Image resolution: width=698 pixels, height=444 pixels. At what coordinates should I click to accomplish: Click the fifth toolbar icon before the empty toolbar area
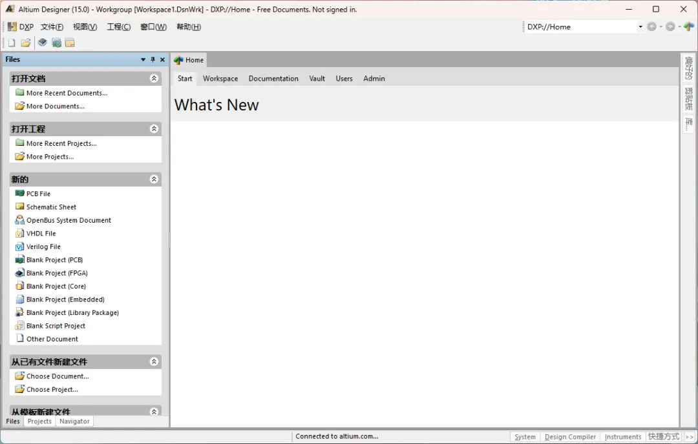pyautogui.click(x=70, y=43)
